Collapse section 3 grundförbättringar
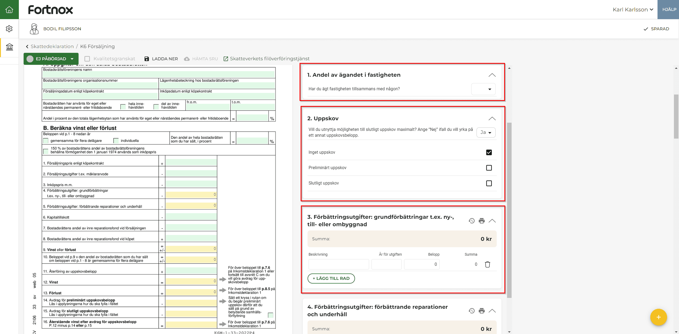679x334 pixels. click(x=492, y=221)
